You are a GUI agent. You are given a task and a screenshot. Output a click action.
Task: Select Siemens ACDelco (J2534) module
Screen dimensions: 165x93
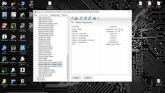46,57
